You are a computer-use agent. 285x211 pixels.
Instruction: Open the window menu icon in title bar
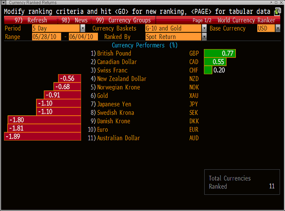click(x=4, y=2)
